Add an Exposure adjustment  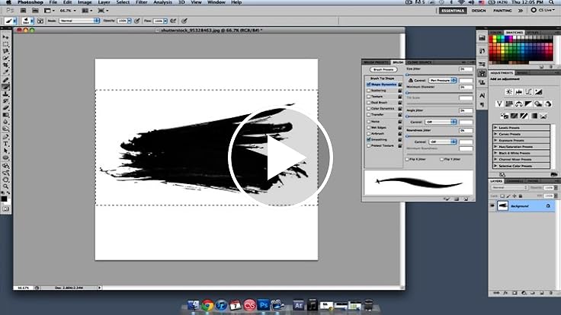click(538, 92)
